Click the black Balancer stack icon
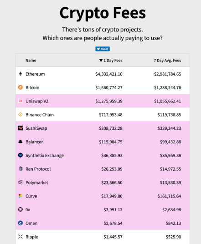Viewport: 201px width, 244px height. pos(21,142)
